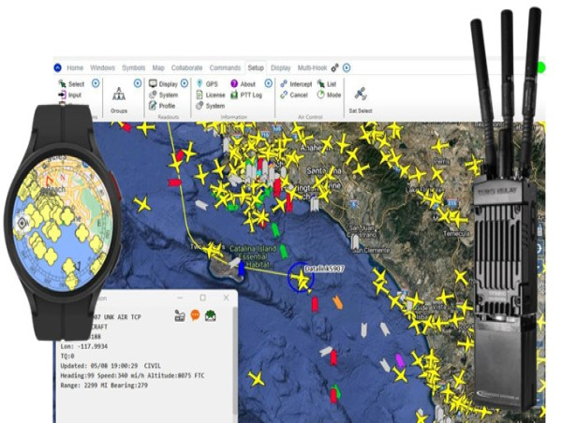Image resolution: width=562 pixels, height=423 pixels.
Task: Click the Range: 2299 MI Bearing:279 line
Action: pos(104,385)
